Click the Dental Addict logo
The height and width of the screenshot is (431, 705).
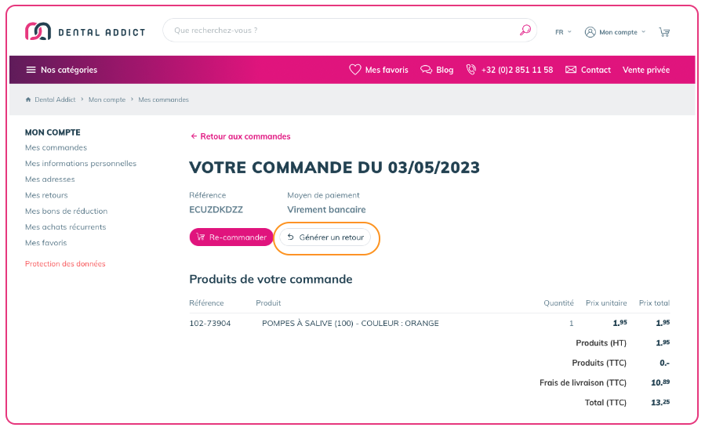(85, 31)
